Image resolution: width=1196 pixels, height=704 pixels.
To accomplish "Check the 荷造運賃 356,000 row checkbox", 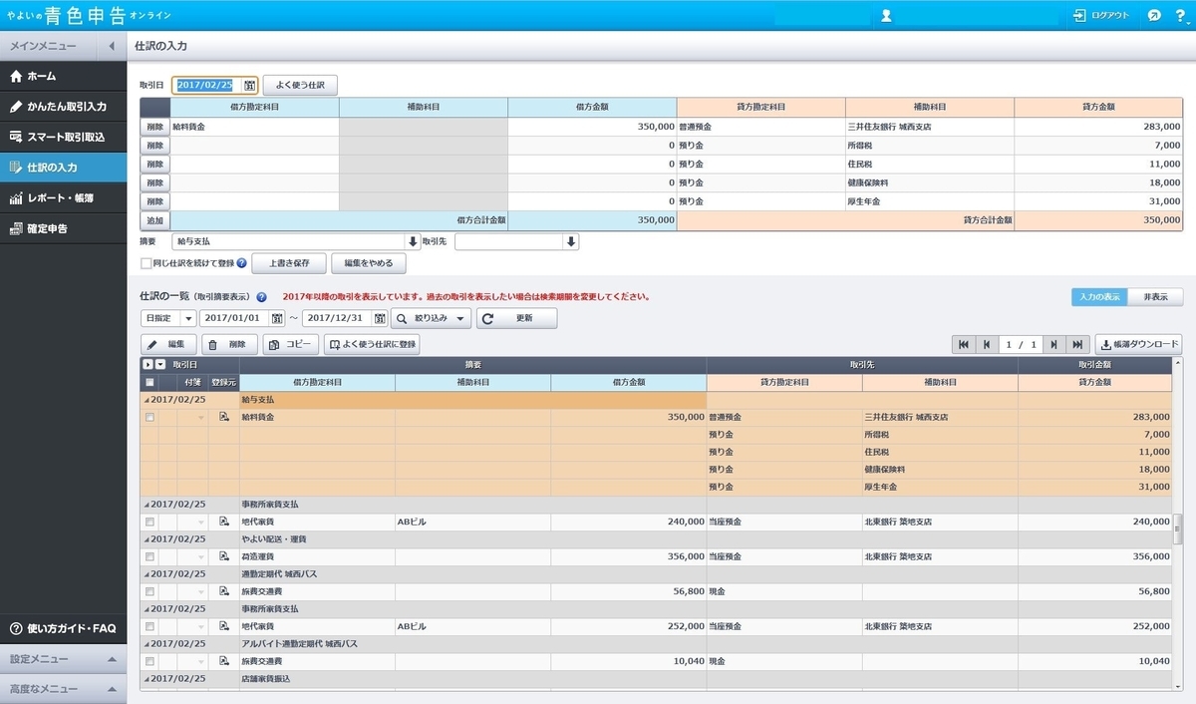I will (149, 555).
